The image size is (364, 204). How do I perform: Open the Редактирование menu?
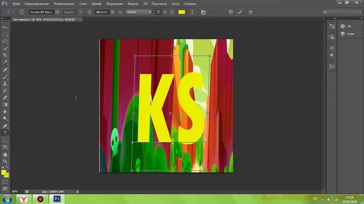[x=36, y=4]
